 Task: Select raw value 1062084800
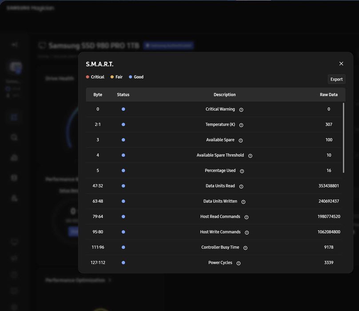point(329,232)
